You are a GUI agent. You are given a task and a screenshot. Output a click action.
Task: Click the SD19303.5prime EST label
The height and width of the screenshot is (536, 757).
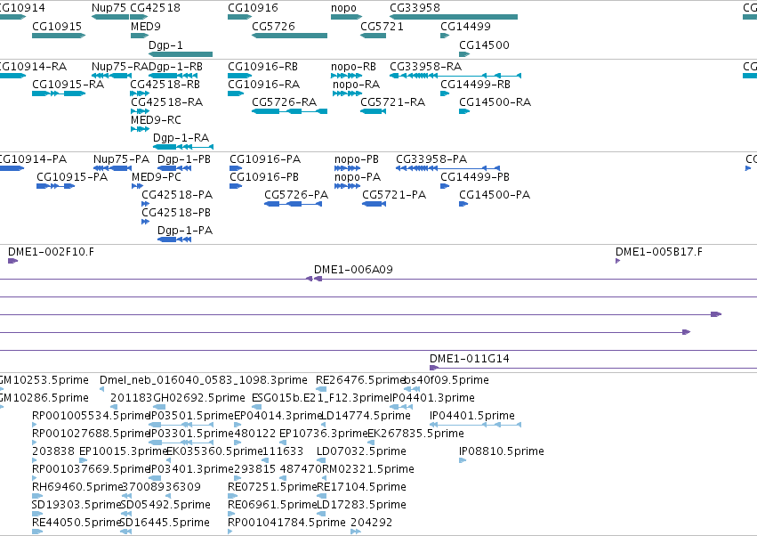tap(77, 506)
